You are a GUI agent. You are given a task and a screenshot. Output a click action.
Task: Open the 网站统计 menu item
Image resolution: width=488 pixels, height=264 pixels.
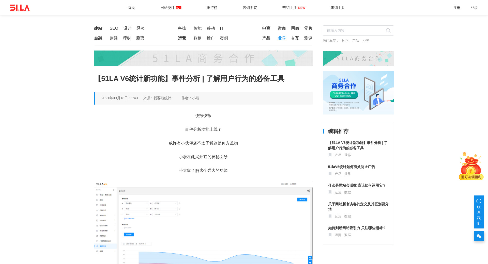tap(167, 8)
